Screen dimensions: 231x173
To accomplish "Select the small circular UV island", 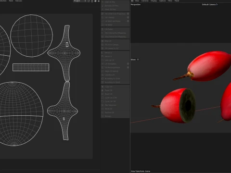I will (x=32, y=36).
